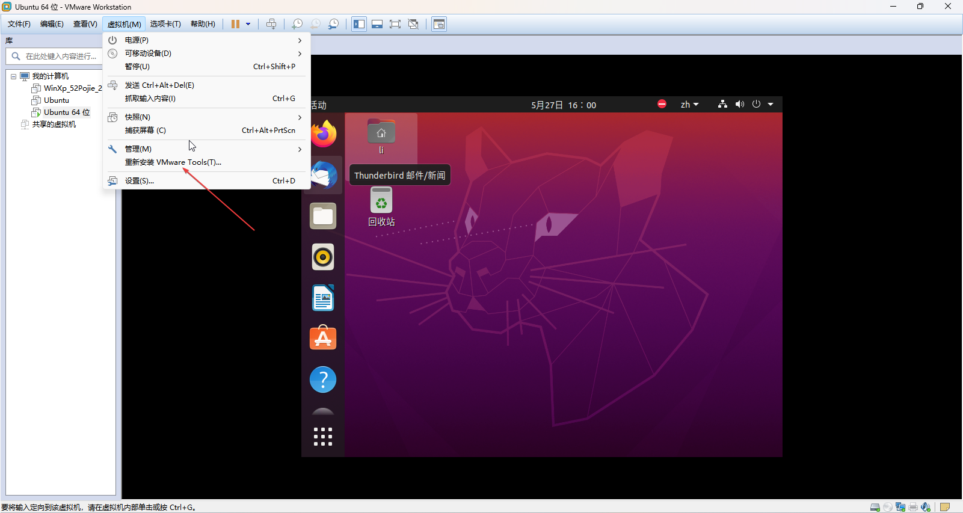Screen dimensions: 963x513
Task: Open 设置(S)... from the menu
Action: [206, 181]
